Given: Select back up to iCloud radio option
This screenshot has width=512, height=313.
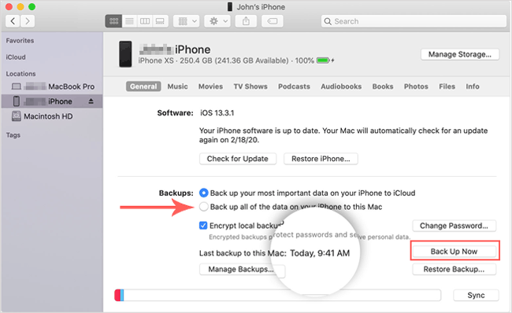Looking at the screenshot, I should tap(203, 193).
